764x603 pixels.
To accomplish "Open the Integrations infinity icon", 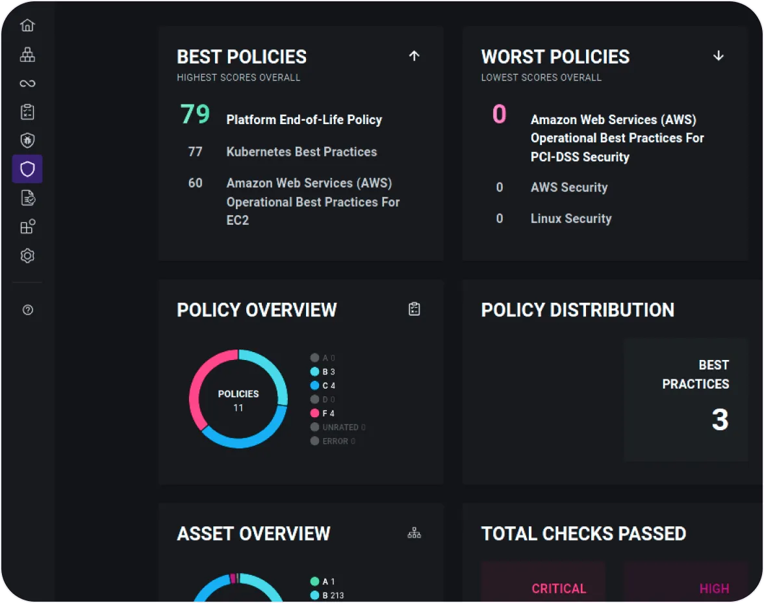I will pos(27,83).
